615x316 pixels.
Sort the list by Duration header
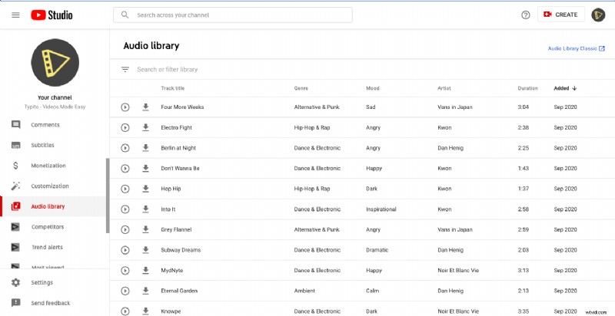527,88
